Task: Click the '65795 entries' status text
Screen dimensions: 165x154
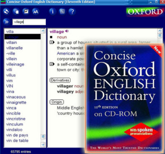Action: [21, 152]
